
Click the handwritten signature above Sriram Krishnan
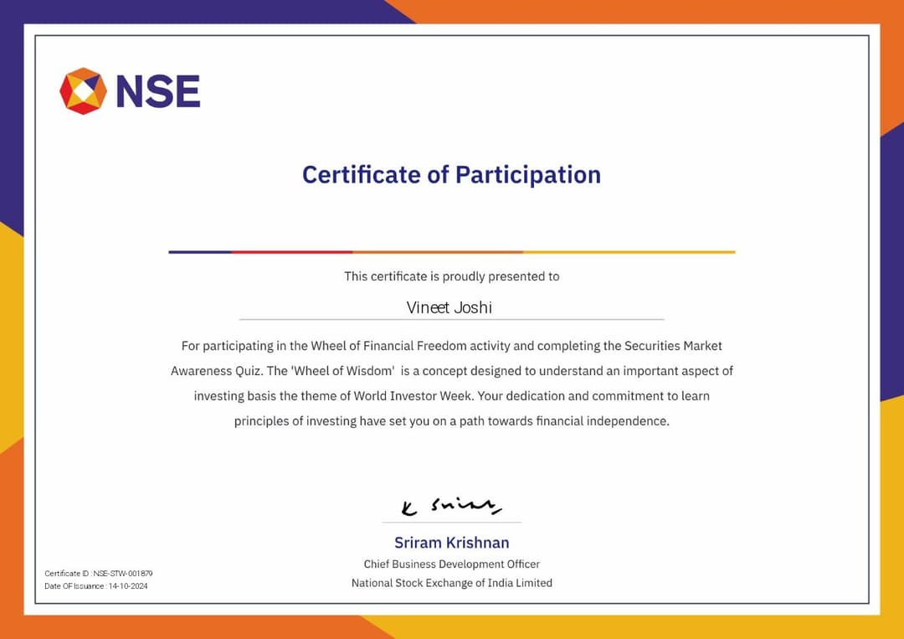coord(451,506)
